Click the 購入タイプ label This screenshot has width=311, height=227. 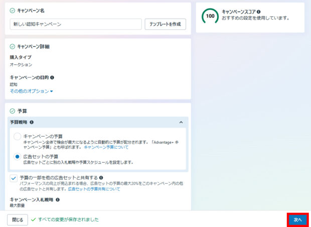point(21,57)
